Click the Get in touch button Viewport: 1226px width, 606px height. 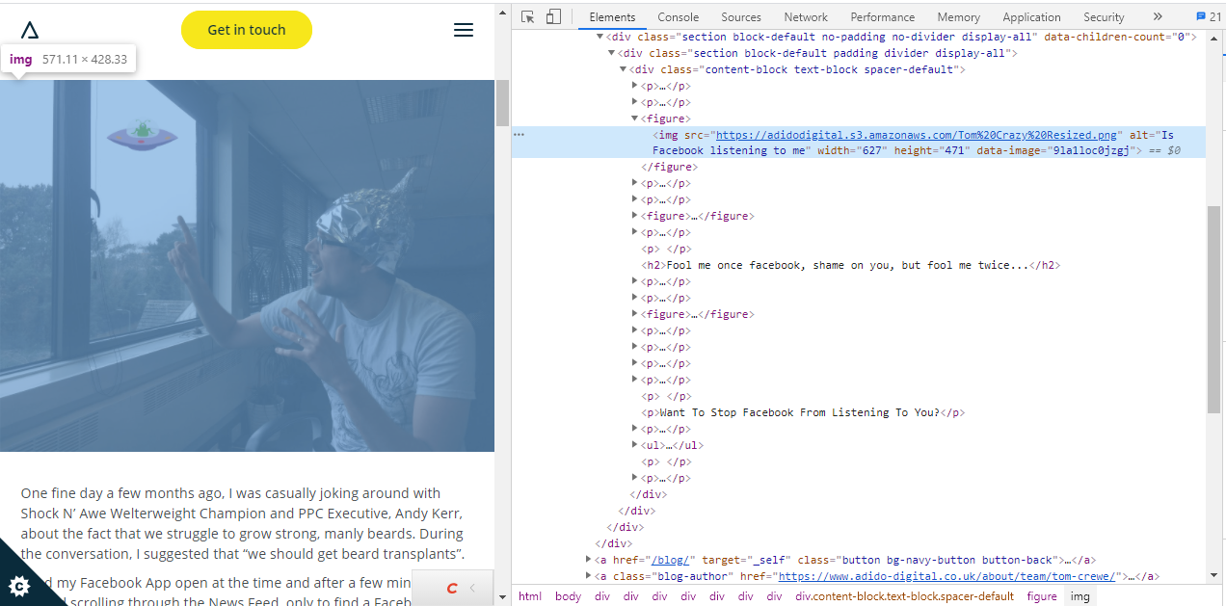tap(247, 30)
